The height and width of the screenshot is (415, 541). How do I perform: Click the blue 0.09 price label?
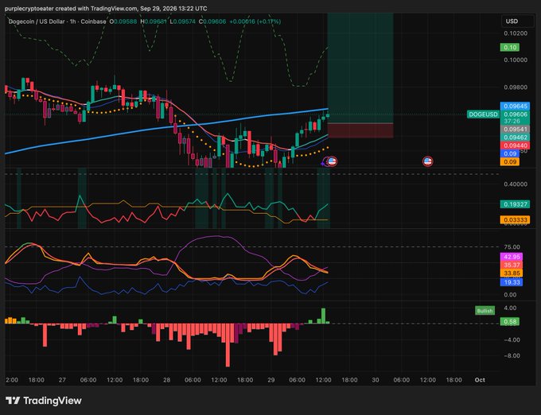[510, 153]
